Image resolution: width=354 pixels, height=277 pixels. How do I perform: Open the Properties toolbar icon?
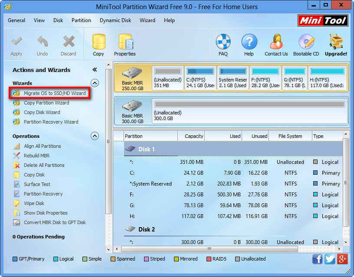pyautogui.click(x=125, y=42)
